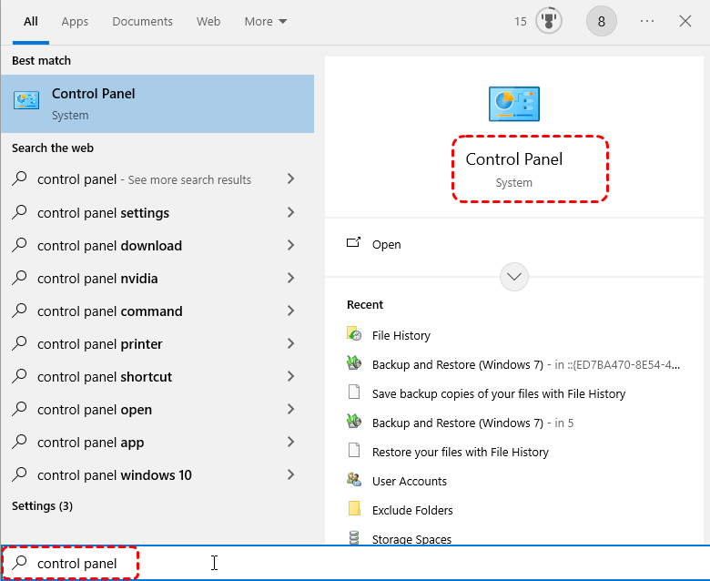Open Storage Spaces recent entry text

point(411,539)
